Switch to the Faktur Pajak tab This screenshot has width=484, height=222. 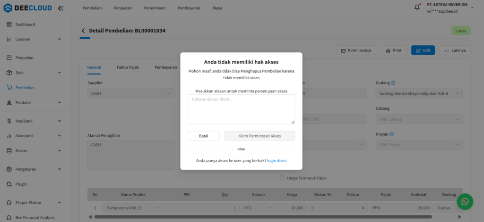coord(128,67)
